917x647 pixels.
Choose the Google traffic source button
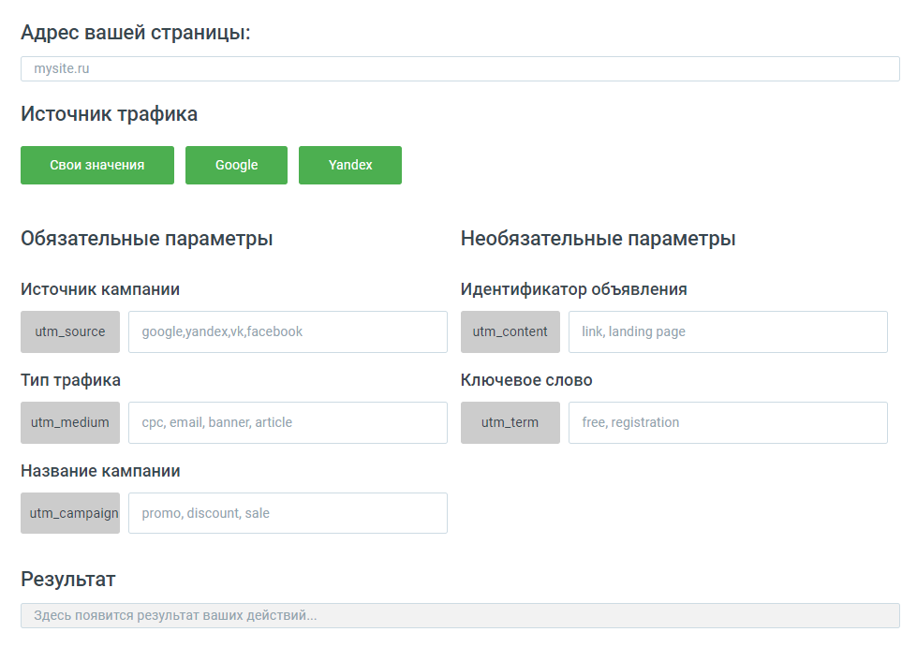point(236,165)
